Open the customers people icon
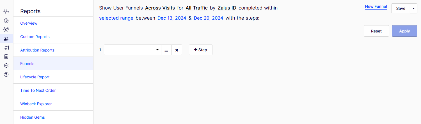Image resolution: width=421 pixels, height=124 pixels. pos(6,30)
